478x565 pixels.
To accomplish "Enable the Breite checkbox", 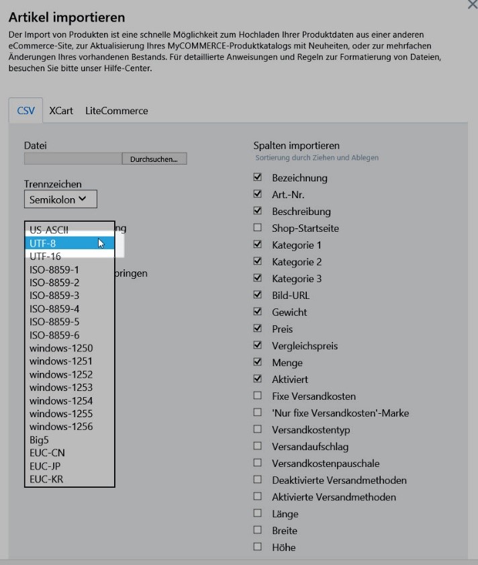I will pyautogui.click(x=258, y=530).
